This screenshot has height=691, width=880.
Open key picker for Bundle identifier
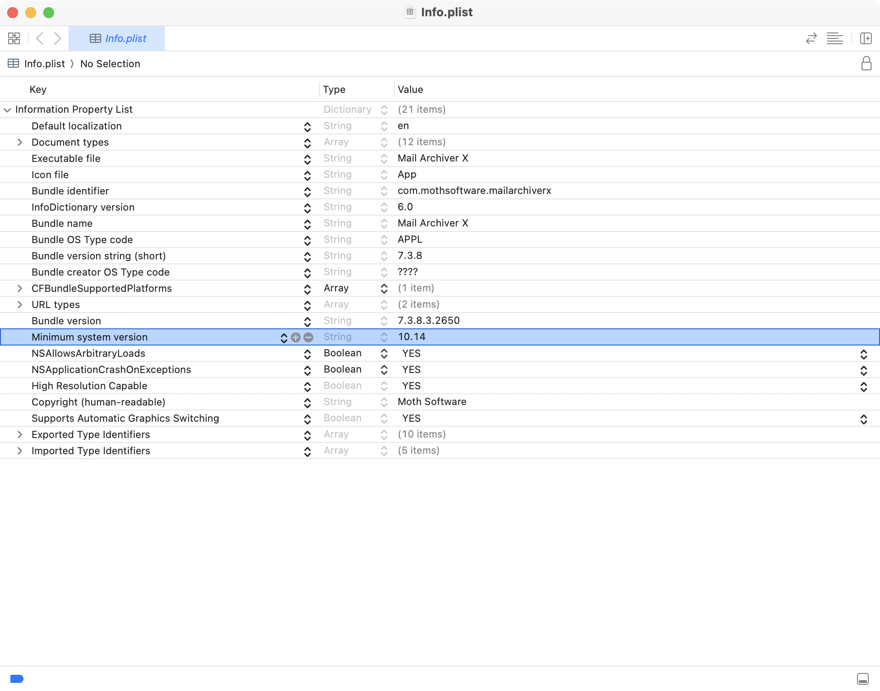point(307,192)
